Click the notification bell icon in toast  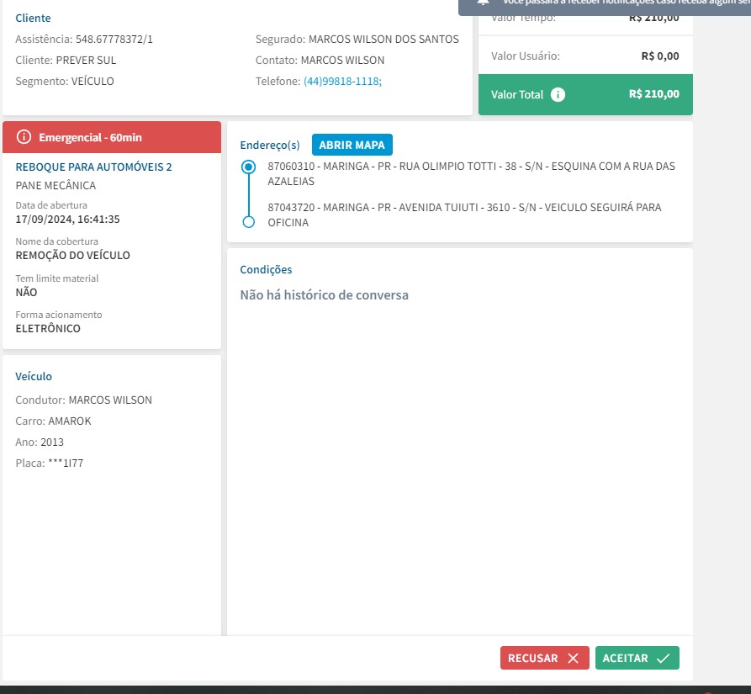(483, 3)
